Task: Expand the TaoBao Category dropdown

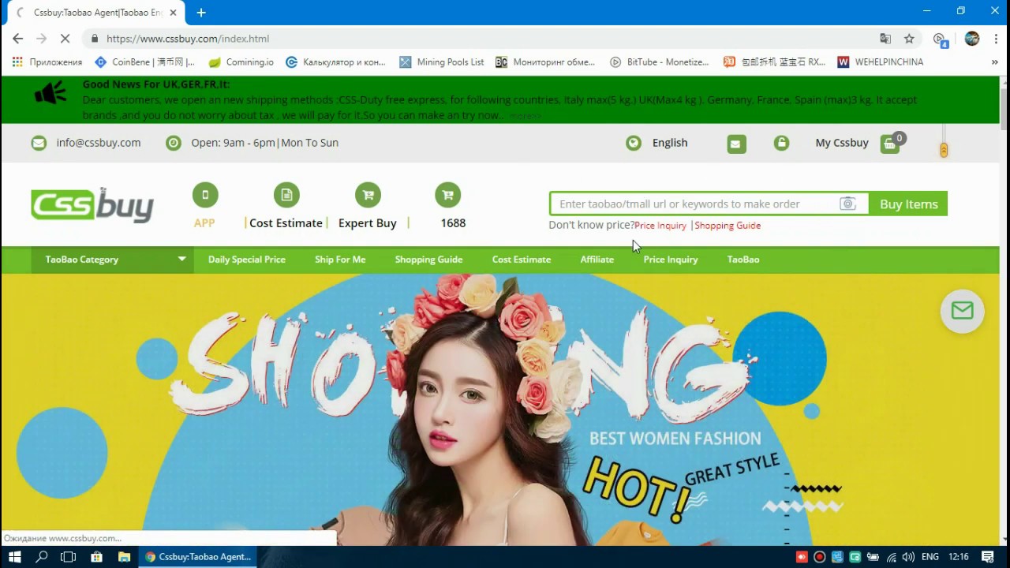Action: 113,260
